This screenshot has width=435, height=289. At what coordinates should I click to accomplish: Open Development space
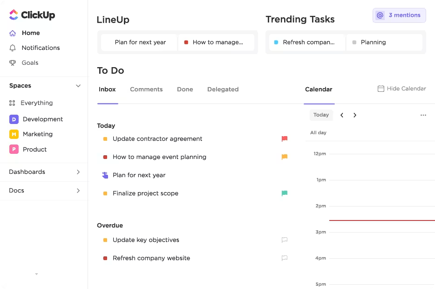[x=43, y=119]
